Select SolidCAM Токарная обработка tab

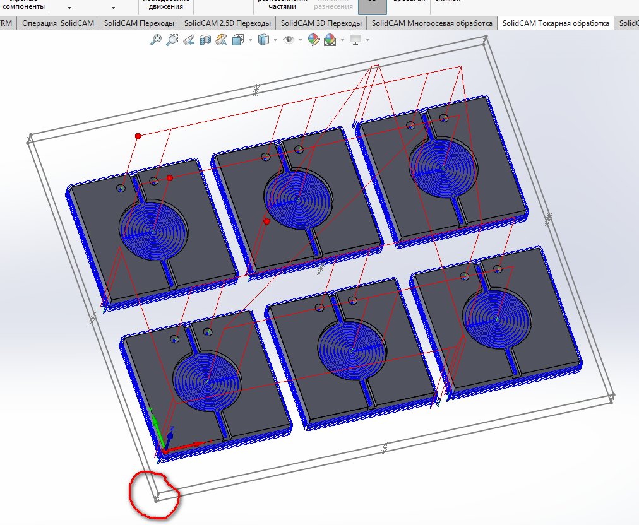pyautogui.click(x=556, y=23)
